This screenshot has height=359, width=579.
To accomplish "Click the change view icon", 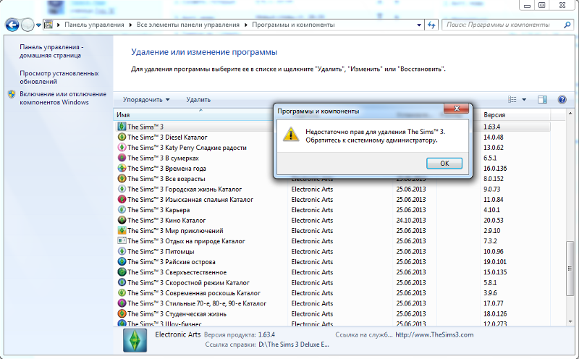I will point(512,99).
